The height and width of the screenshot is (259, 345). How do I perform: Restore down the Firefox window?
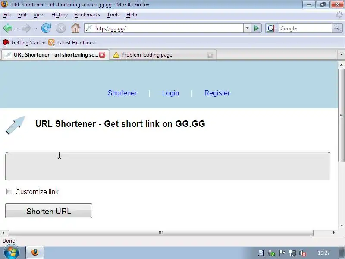(323, 4)
